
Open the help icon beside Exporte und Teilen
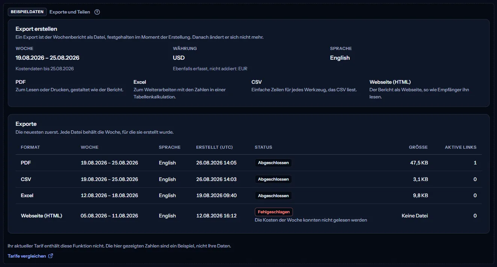(97, 12)
